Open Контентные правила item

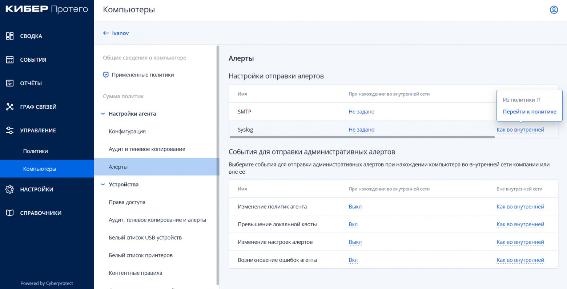click(x=136, y=273)
